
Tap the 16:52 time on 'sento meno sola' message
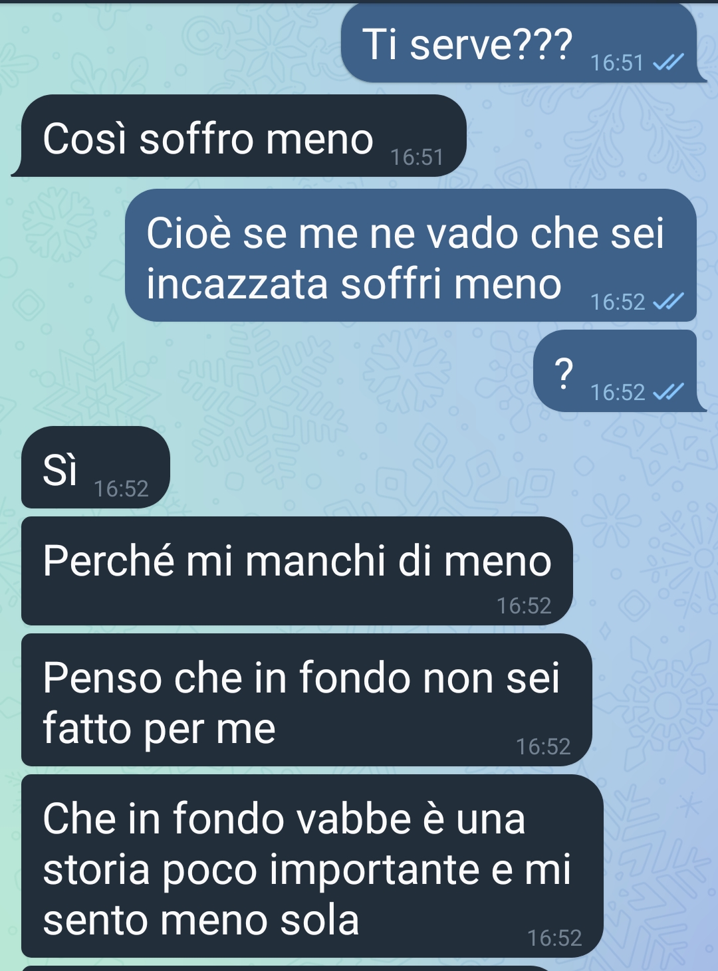554,938
